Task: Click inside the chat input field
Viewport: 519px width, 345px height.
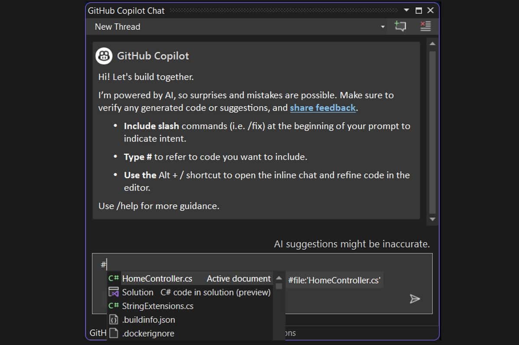Action: pyautogui.click(x=195, y=263)
